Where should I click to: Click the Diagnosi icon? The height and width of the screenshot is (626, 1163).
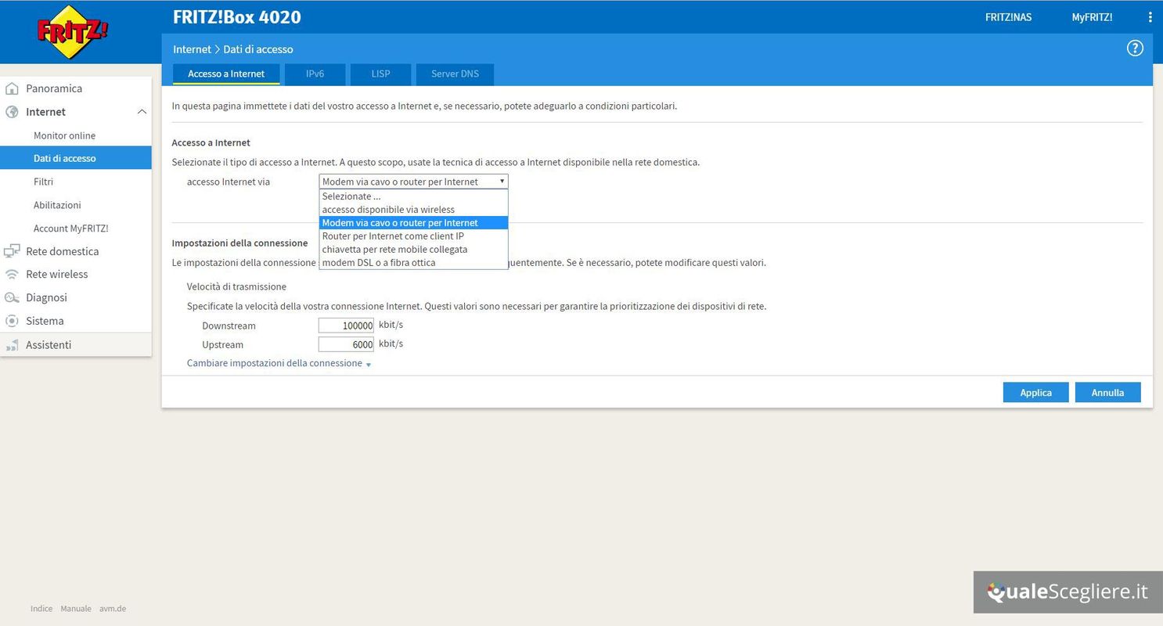pos(12,297)
